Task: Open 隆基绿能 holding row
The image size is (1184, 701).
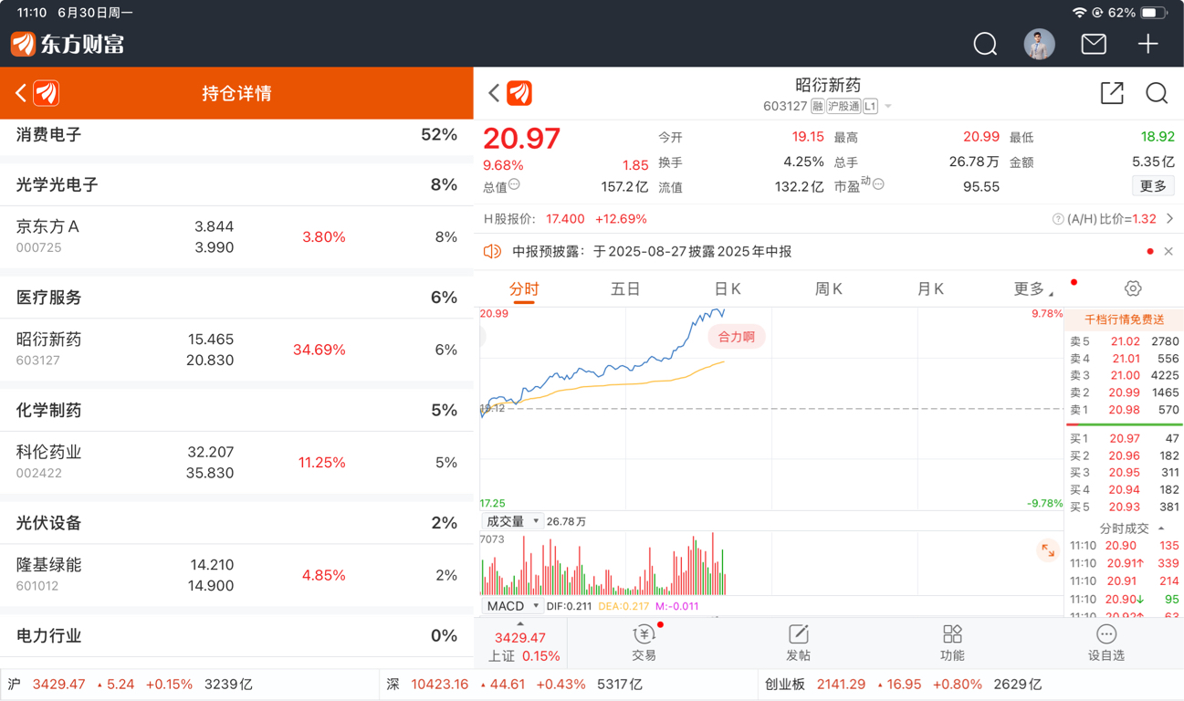Action: (x=236, y=575)
